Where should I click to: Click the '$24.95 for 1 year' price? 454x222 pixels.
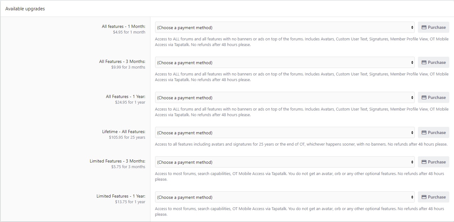(x=130, y=102)
